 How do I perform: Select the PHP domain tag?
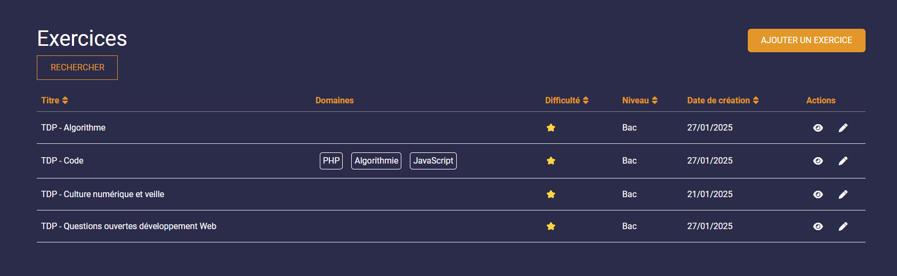coord(331,161)
